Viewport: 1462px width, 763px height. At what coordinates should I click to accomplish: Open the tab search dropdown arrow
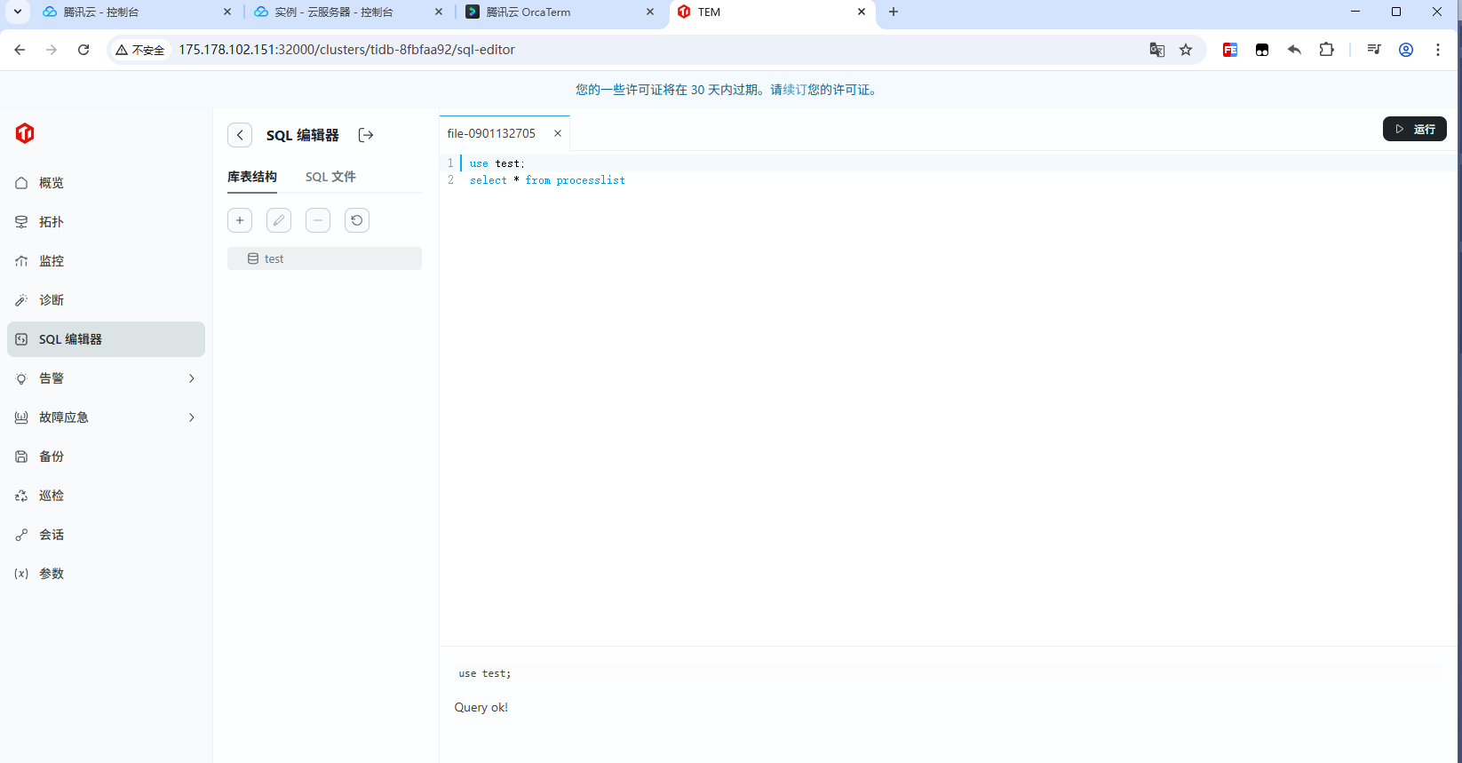tap(17, 12)
